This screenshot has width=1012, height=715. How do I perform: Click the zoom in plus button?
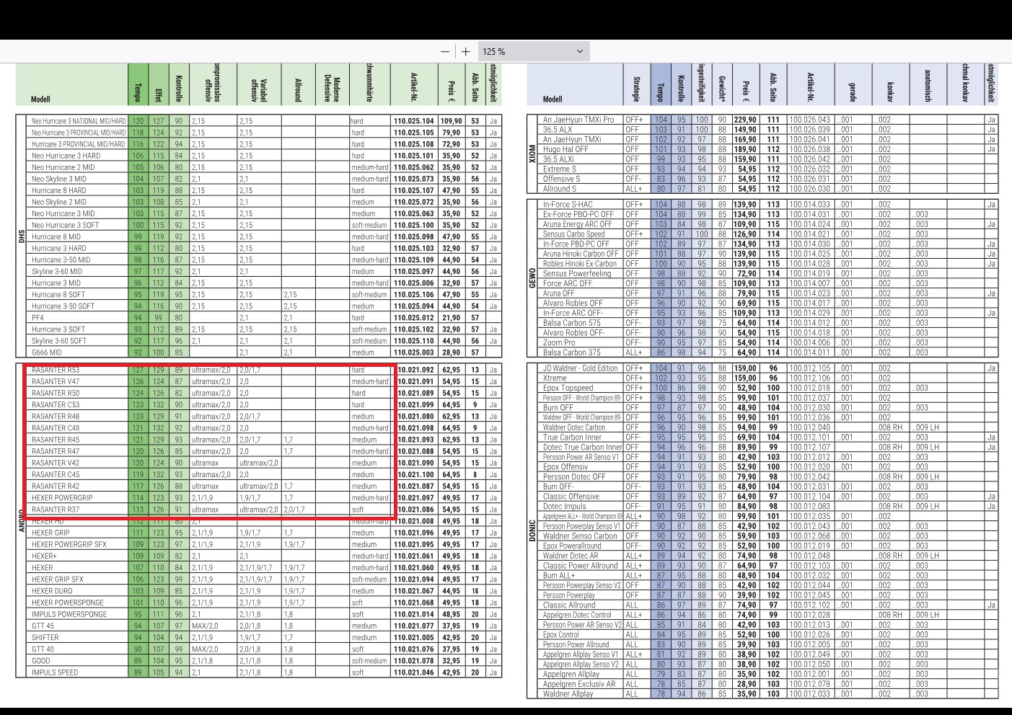pyautogui.click(x=466, y=51)
